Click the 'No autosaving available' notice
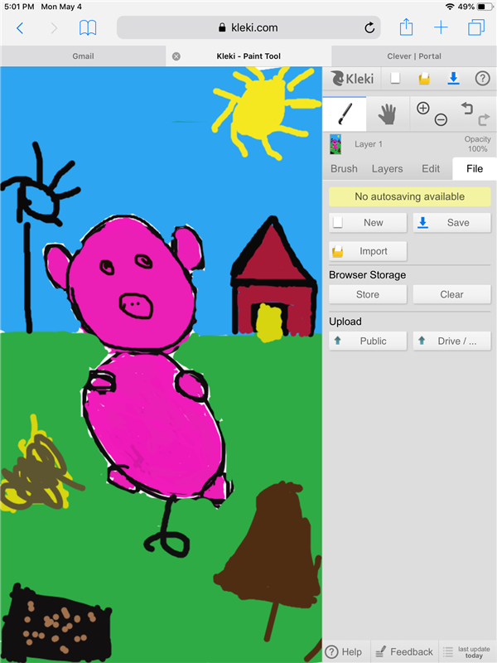The width and height of the screenshot is (497, 663). tap(409, 196)
